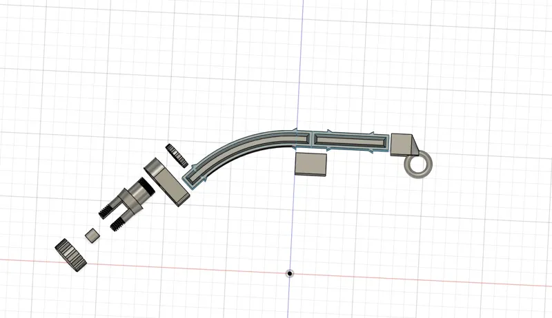The width and height of the screenshot is (552, 318).
Task: Select the ring loop at the arm's end
Action: (418, 165)
